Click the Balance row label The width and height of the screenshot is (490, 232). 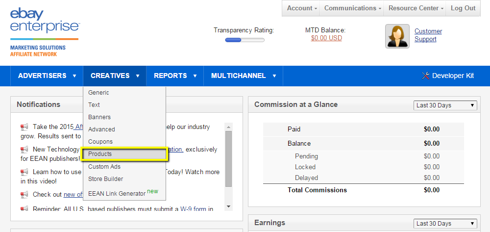[x=299, y=144]
